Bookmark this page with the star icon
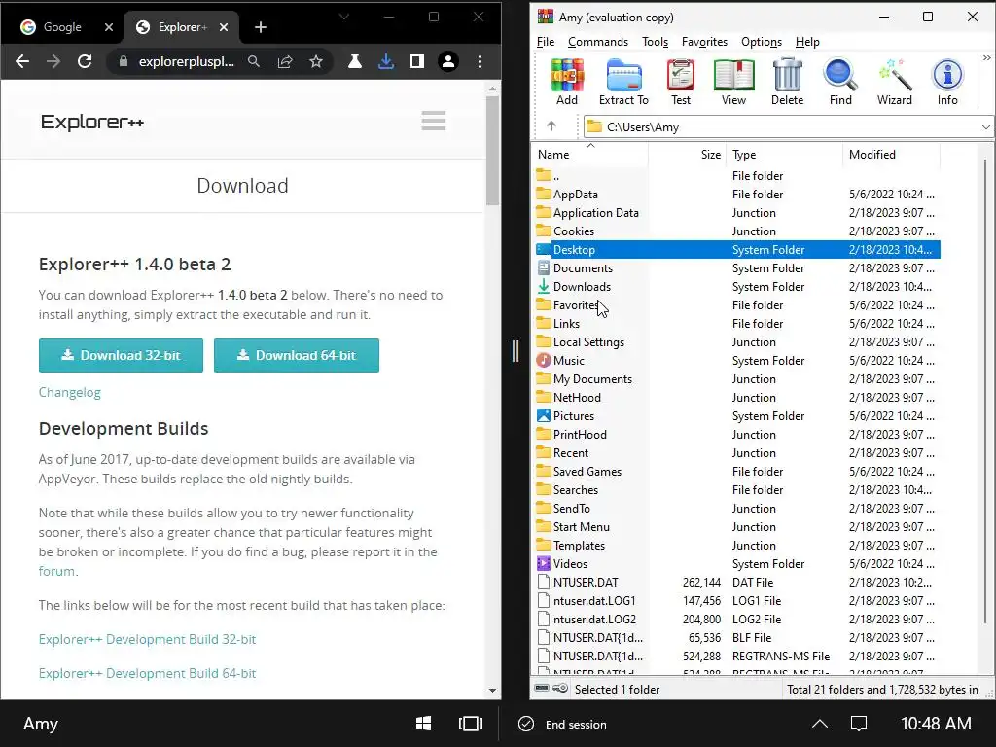 (316, 61)
